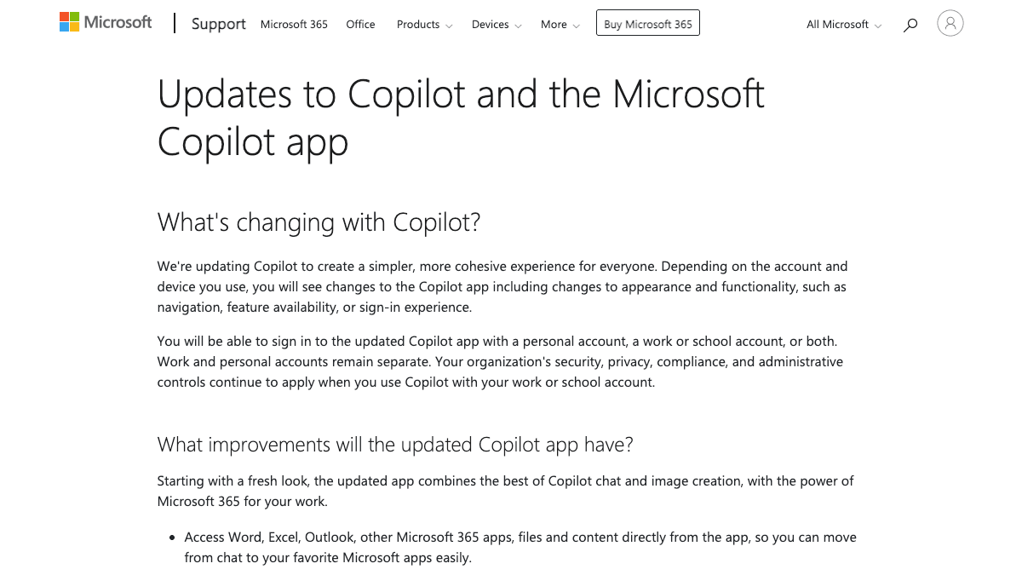This screenshot has height=575, width=1022.
Task: Select Office in the navigation bar
Action: click(x=360, y=24)
